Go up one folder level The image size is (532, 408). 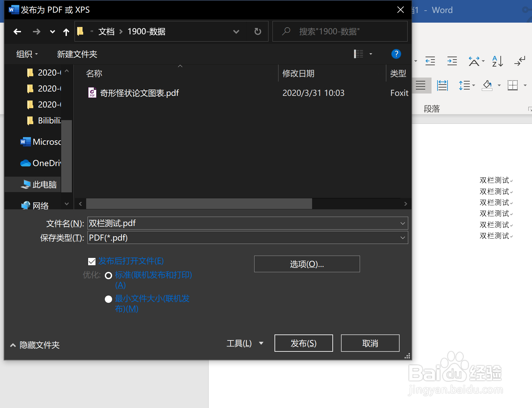pos(66,32)
